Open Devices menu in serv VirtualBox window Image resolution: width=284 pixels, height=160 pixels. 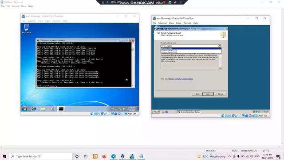187,23
